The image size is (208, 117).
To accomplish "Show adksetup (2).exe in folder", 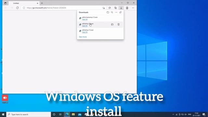I will coord(112,25).
